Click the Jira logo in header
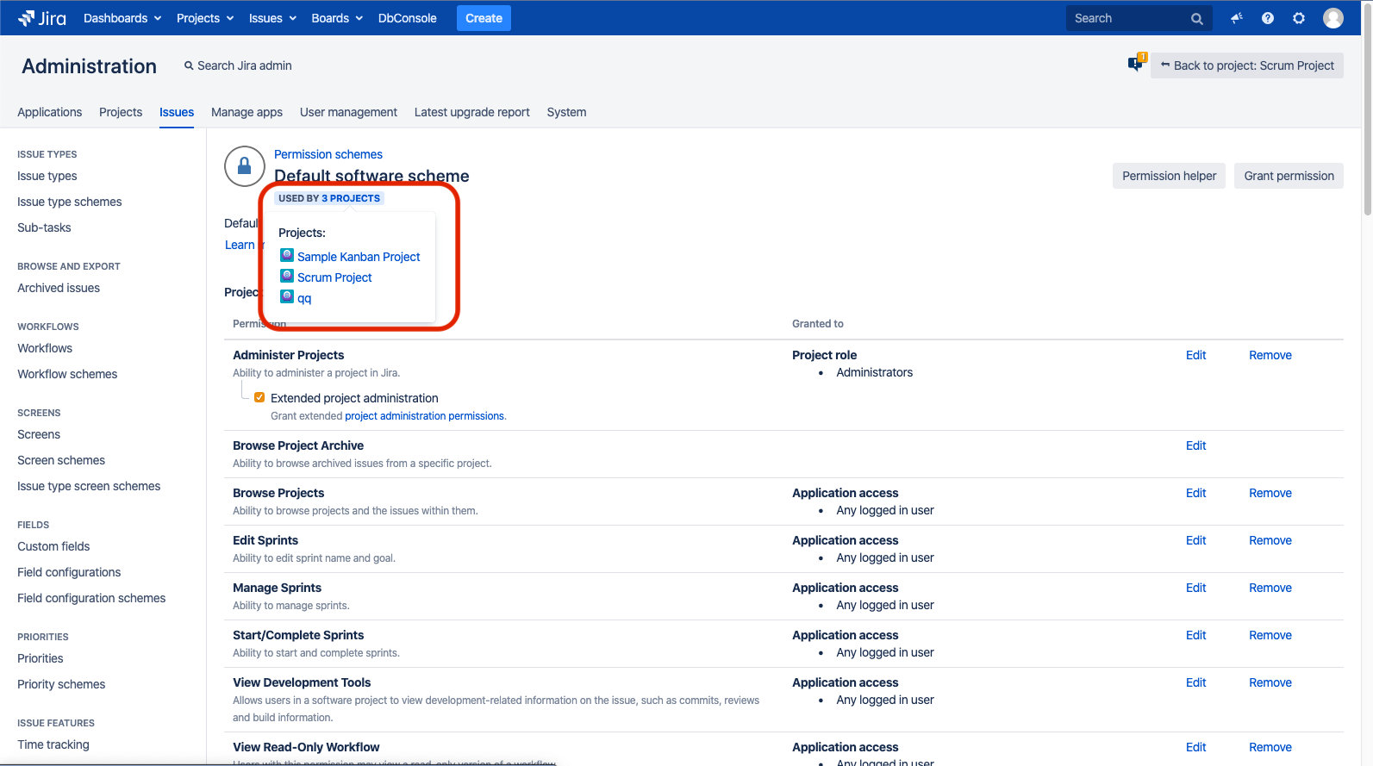The image size is (1373, 766). click(41, 18)
